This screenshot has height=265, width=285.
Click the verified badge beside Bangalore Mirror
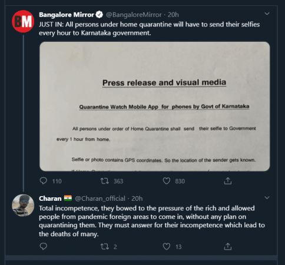click(100, 15)
